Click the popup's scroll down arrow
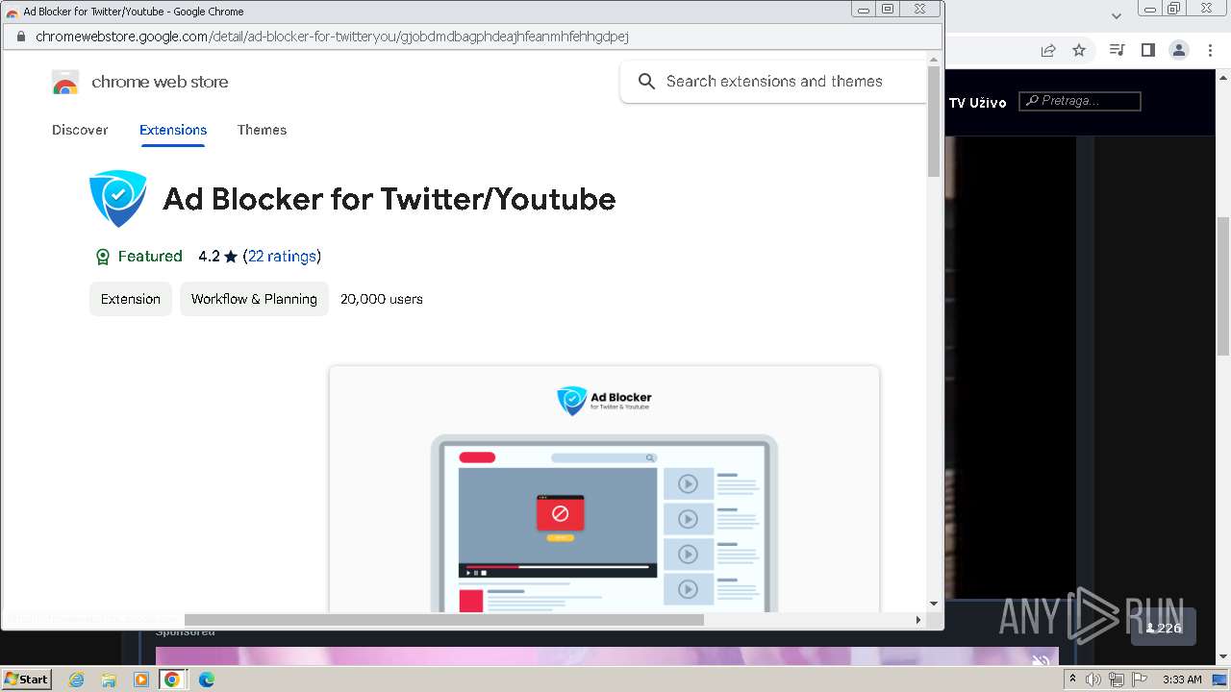Screen dimensions: 1231x692 pyautogui.click(x=934, y=604)
